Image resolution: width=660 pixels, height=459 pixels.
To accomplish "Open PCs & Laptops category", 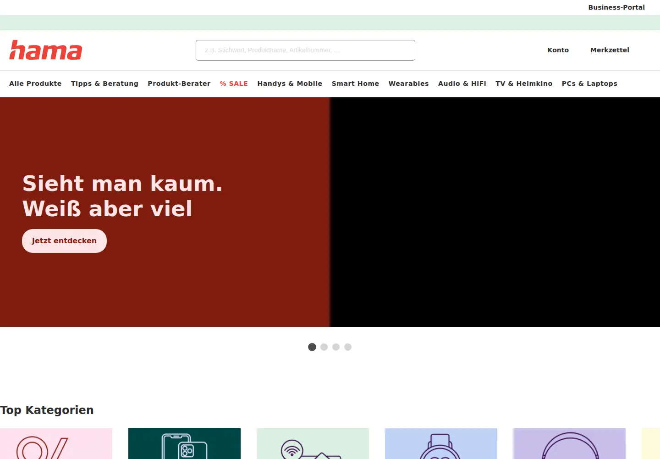I will 589,84.
